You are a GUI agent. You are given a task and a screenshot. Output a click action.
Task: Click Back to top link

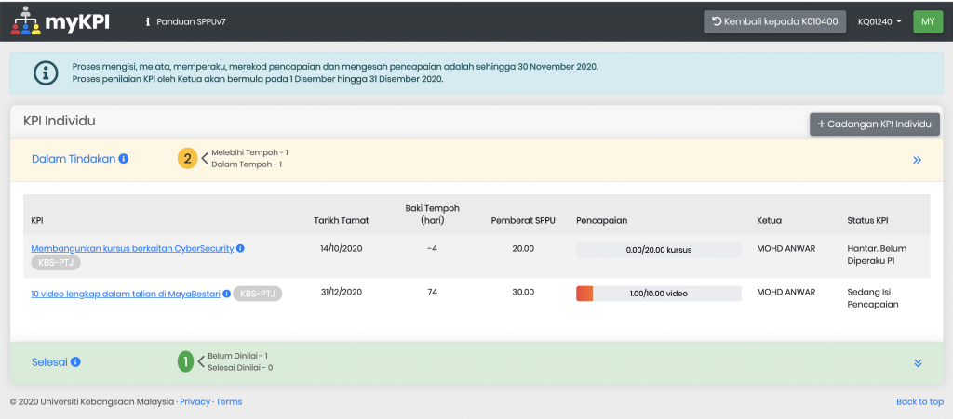(919, 401)
